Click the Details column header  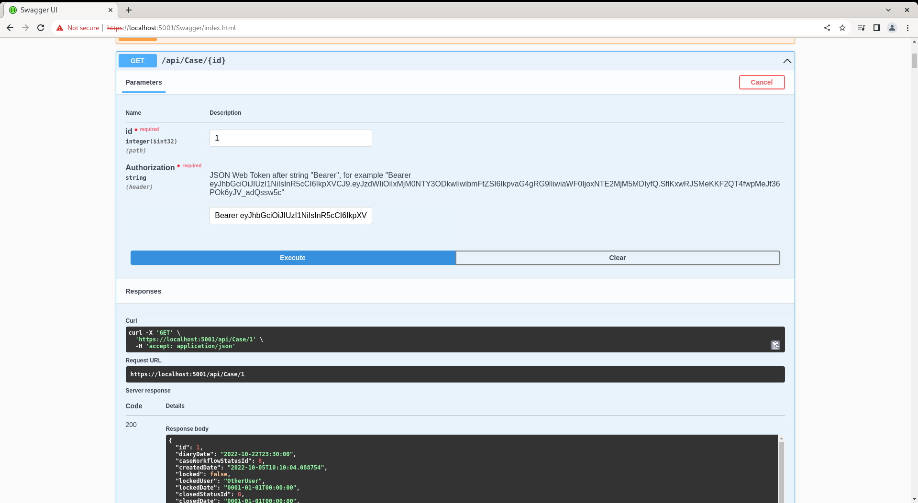click(x=175, y=406)
